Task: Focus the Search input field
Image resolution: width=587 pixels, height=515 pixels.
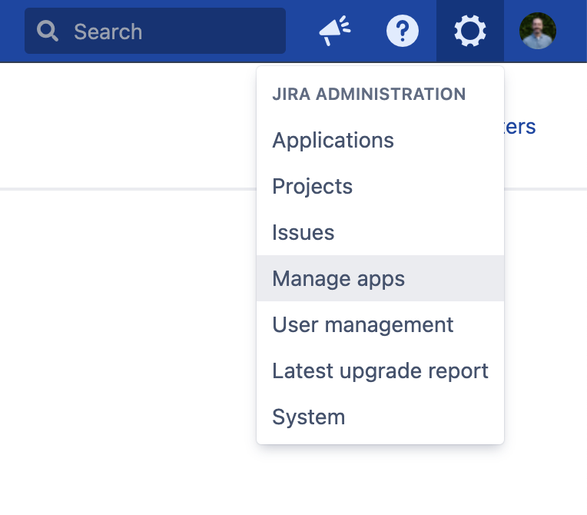Action: click(155, 31)
